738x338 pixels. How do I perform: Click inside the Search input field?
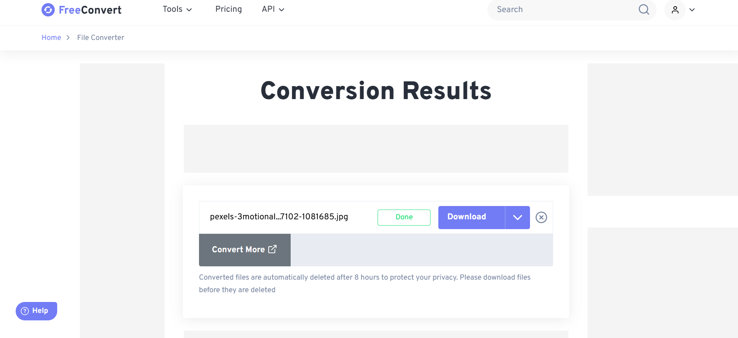click(548, 9)
